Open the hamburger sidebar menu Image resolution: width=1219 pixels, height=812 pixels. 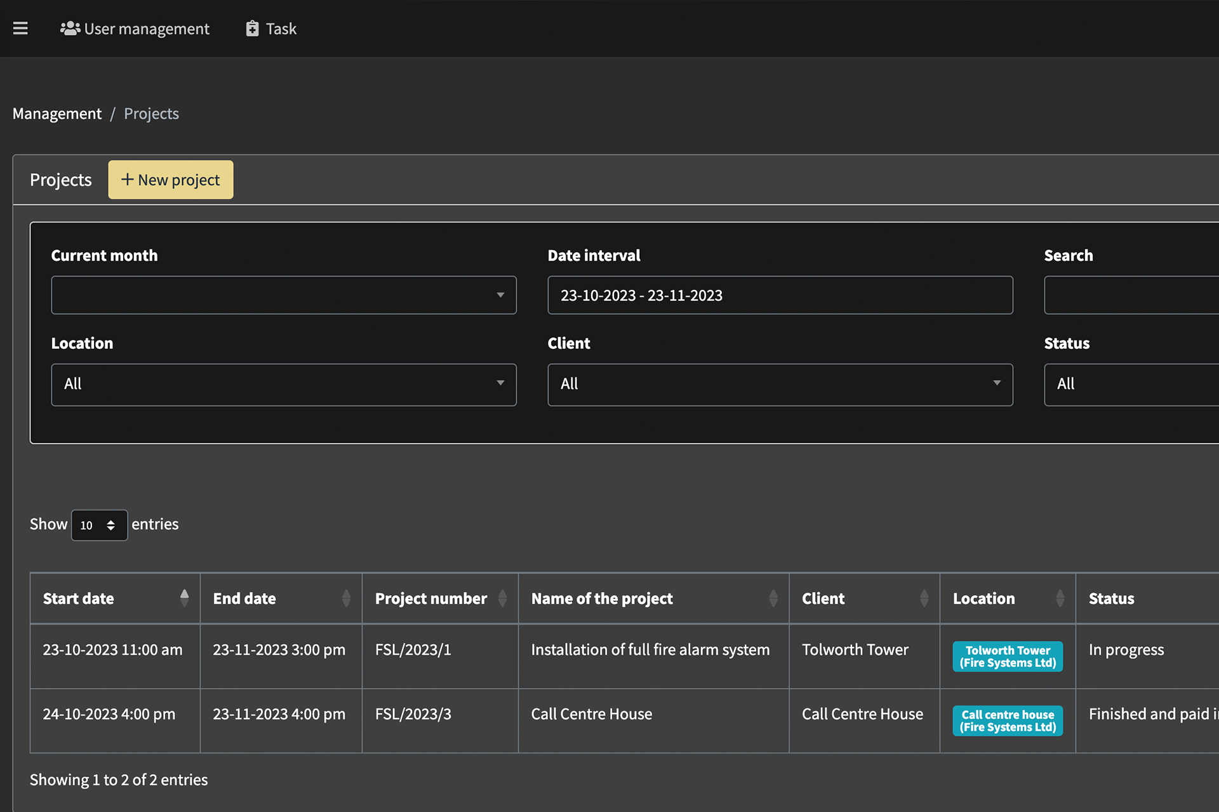(x=20, y=29)
